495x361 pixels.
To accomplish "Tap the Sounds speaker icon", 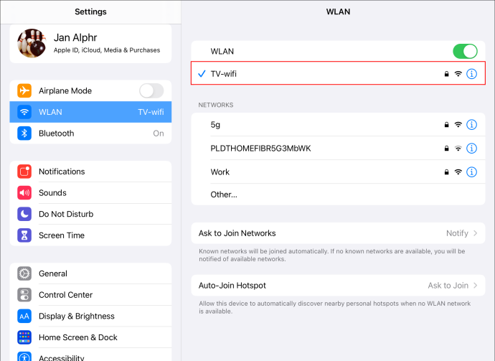I will point(24,192).
